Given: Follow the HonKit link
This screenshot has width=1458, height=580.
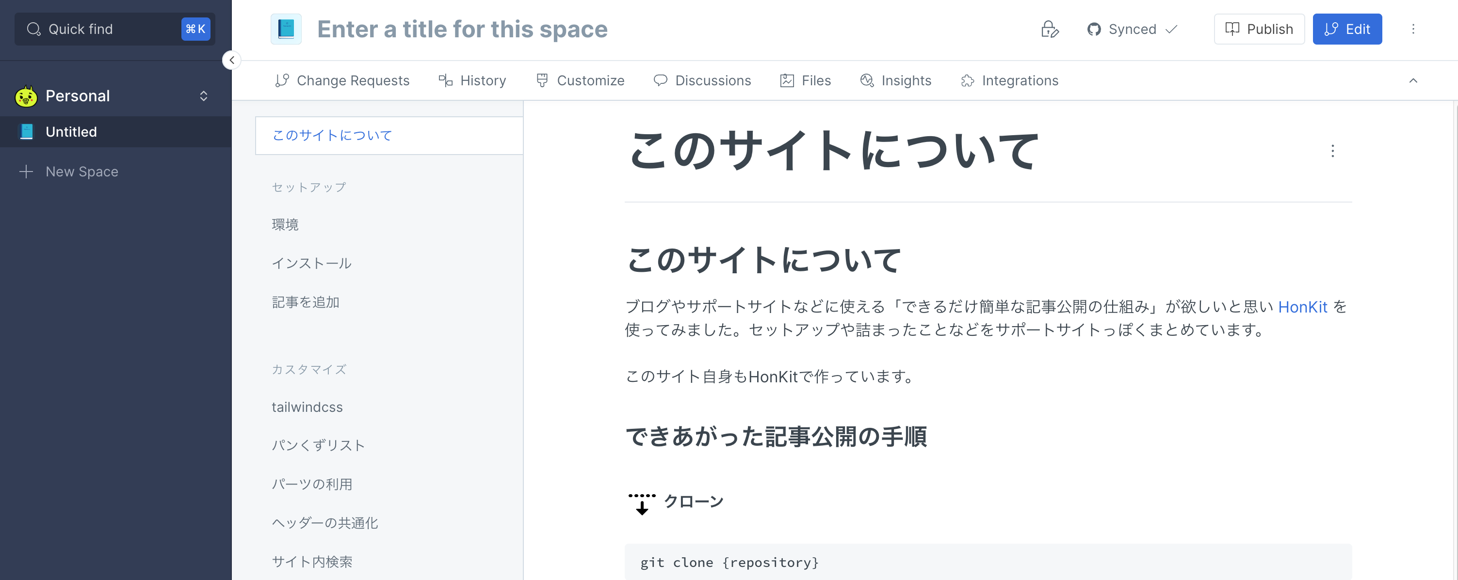Looking at the screenshot, I should 1302,306.
